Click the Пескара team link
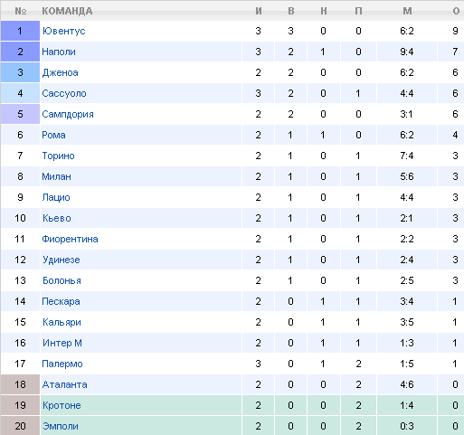Viewport: 464px width, 435px height. pyautogui.click(x=61, y=301)
